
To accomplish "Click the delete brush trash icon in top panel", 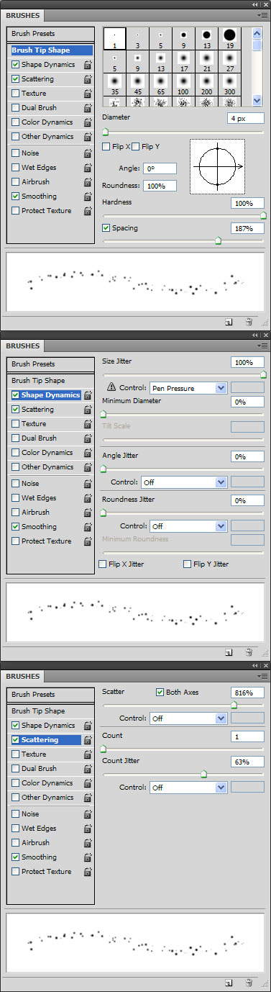I will pos(249,322).
